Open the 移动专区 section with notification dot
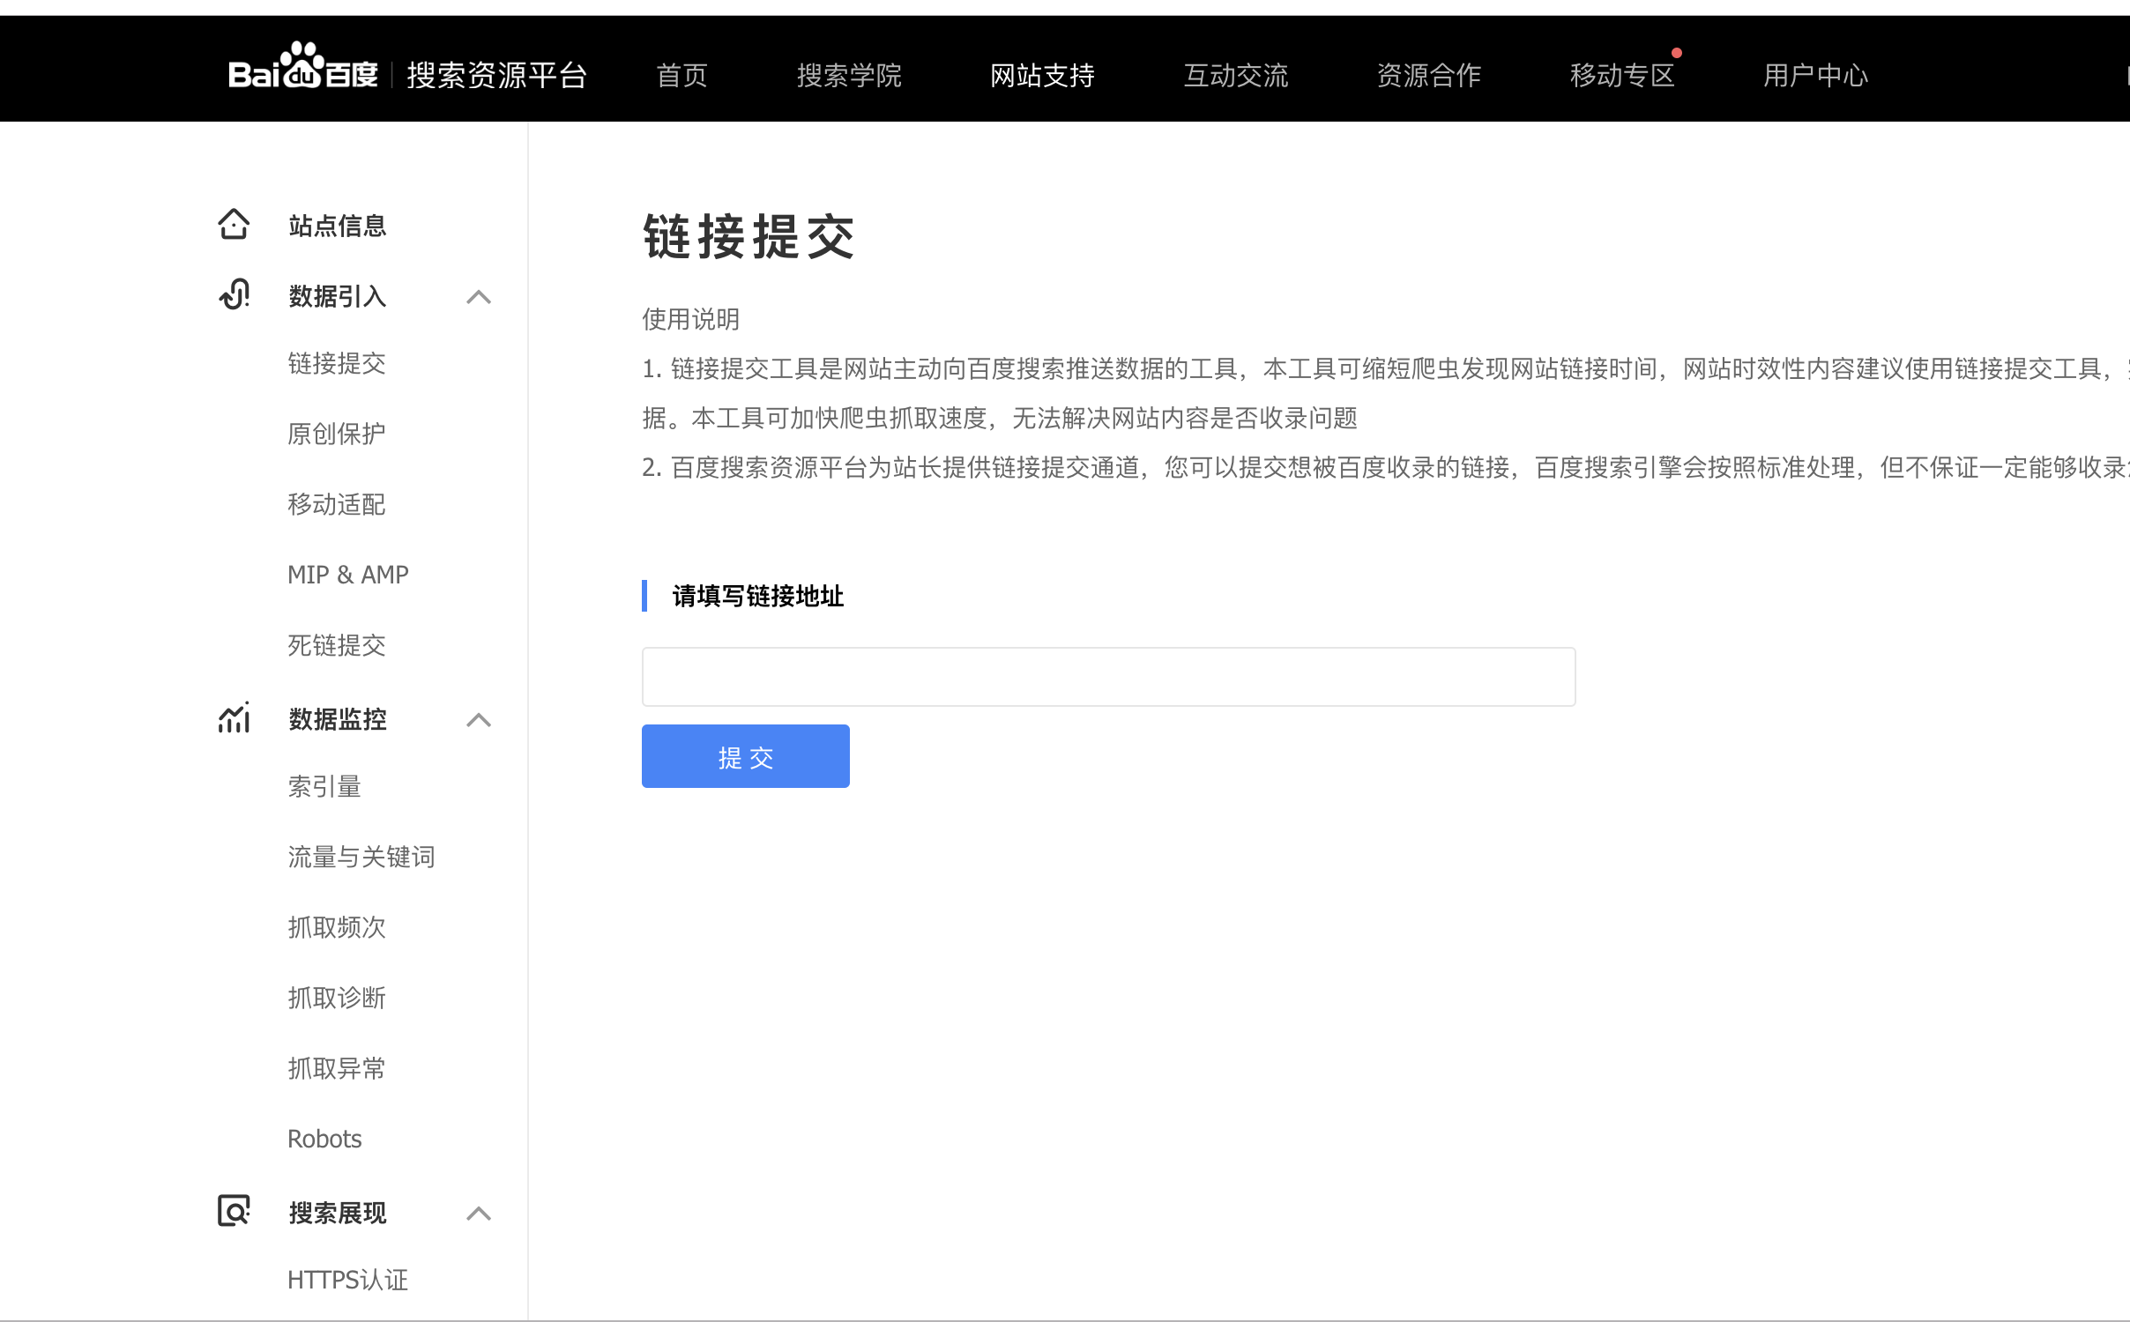 [1622, 75]
